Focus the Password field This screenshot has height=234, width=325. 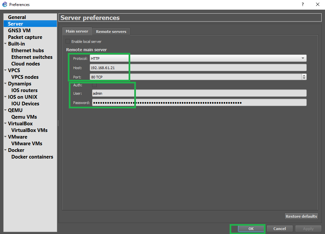click(199, 103)
